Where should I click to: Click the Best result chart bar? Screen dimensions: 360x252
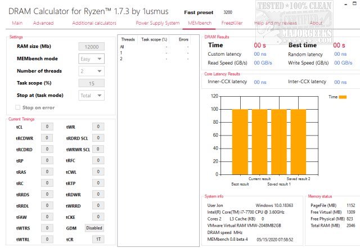pyautogui.click(x=240, y=142)
